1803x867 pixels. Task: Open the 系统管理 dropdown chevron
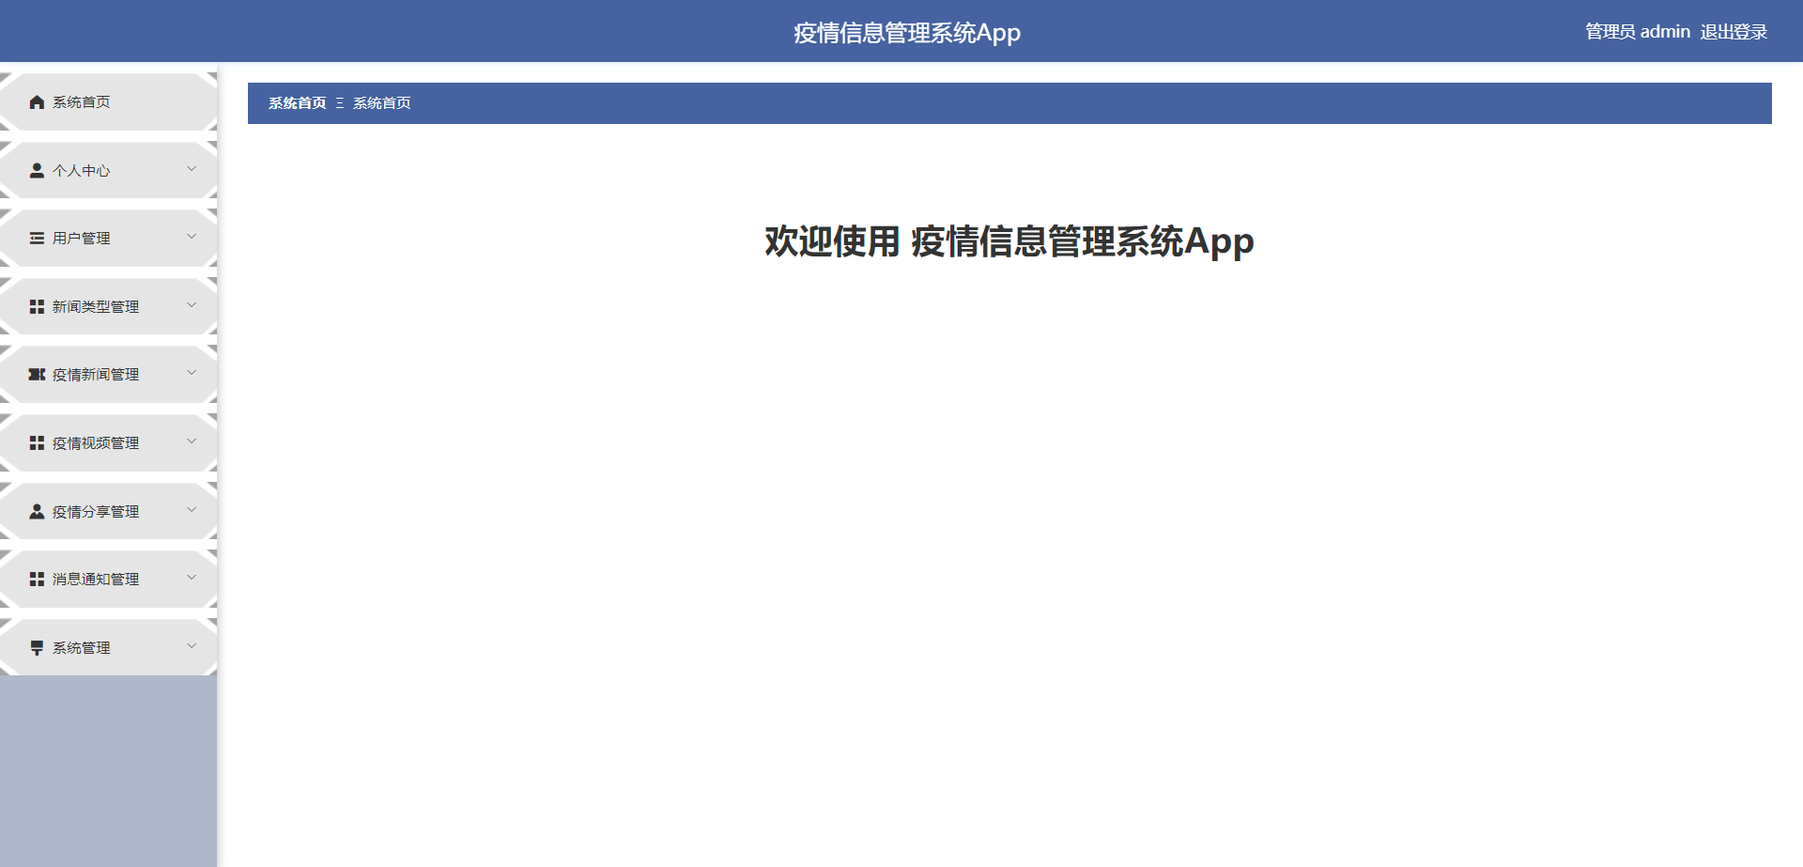192,645
